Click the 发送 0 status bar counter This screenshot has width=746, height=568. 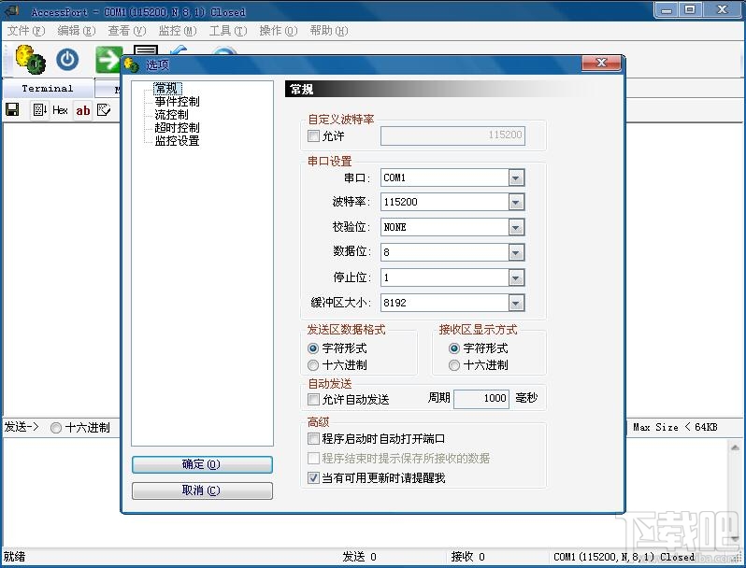(x=359, y=557)
